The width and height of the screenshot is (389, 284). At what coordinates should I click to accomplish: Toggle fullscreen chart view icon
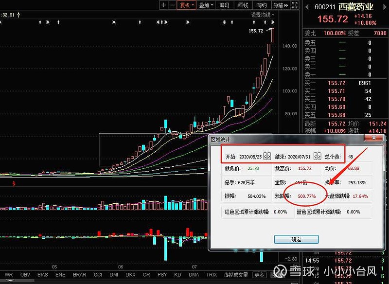[295, 5]
